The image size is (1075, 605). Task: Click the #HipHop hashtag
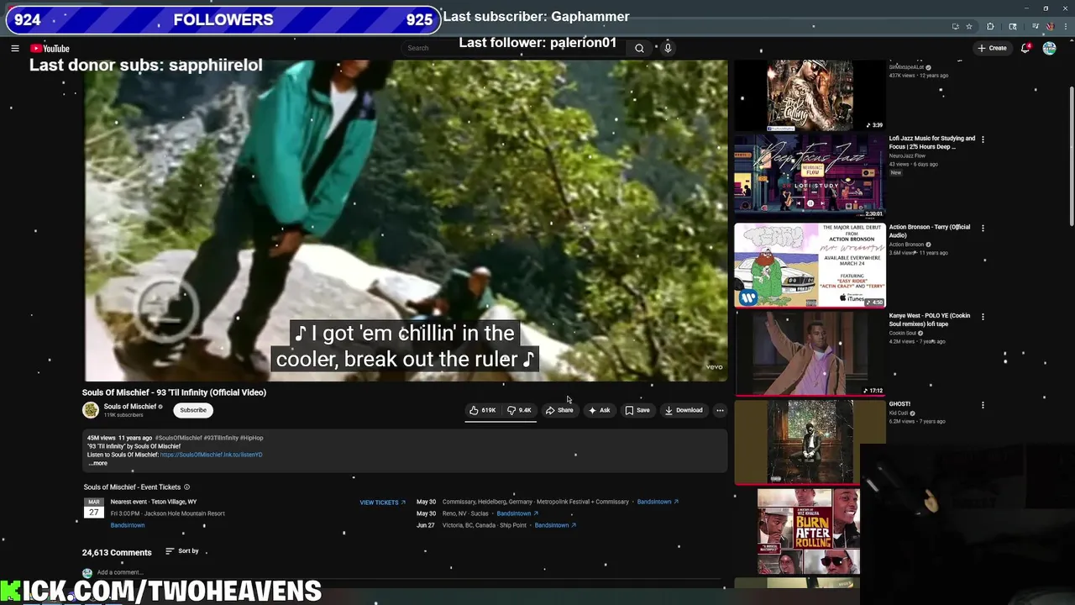tap(252, 438)
